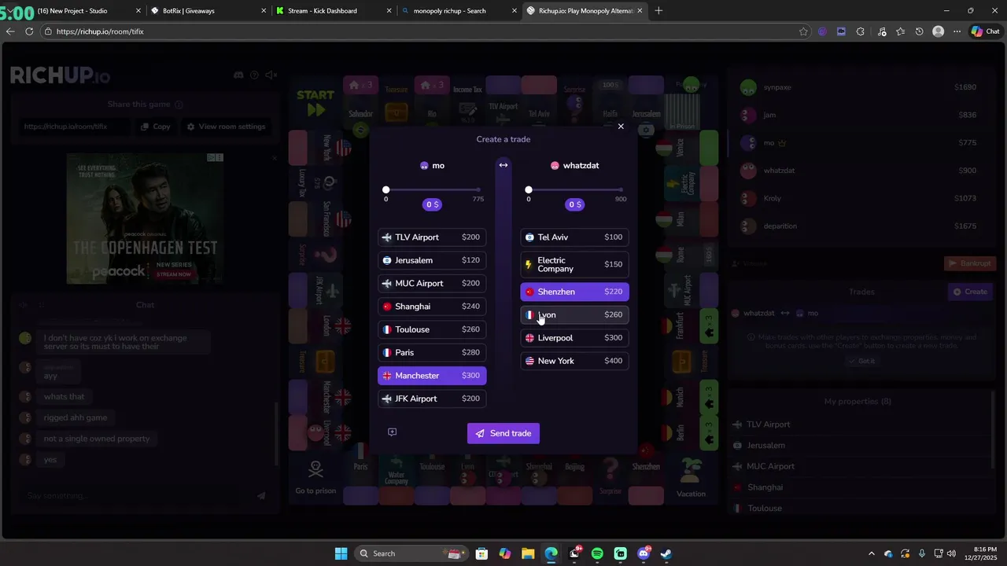Request Liverpool from whatzdat
The height and width of the screenshot is (566, 1007).
pyautogui.click(x=575, y=338)
